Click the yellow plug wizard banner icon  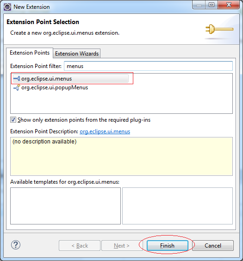click(219, 29)
